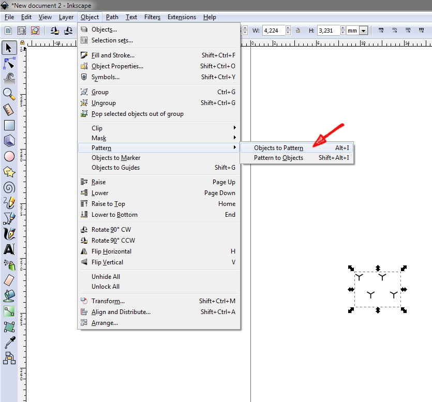Pick the Zoom magnifier tool
The image size is (432, 402).
[9, 94]
